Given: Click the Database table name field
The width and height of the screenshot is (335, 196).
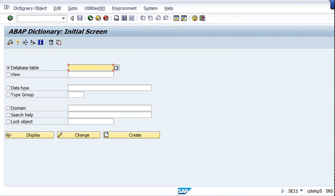Looking at the screenshot, I should coord(91,68).
